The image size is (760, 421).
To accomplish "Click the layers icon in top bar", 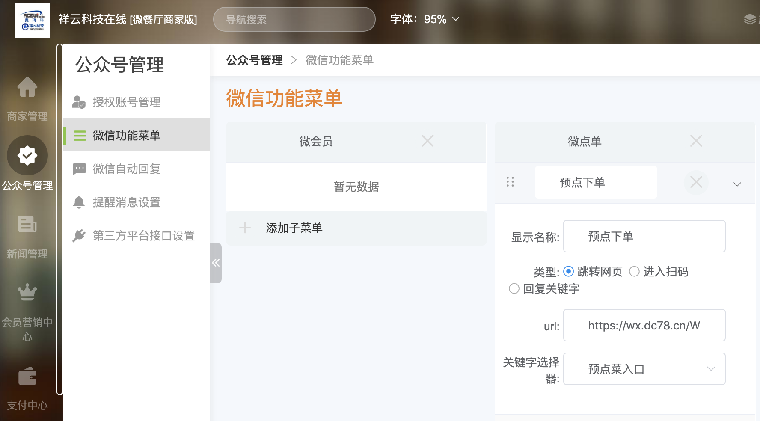I will pyautogui.click(x=750, y=19).
